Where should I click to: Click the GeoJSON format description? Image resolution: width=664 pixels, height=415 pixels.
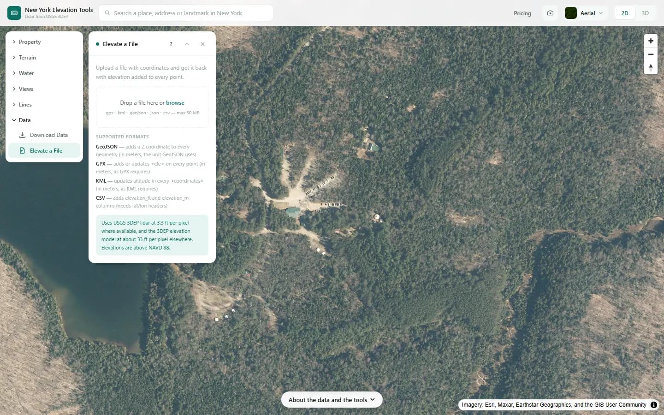coord(146,151)
